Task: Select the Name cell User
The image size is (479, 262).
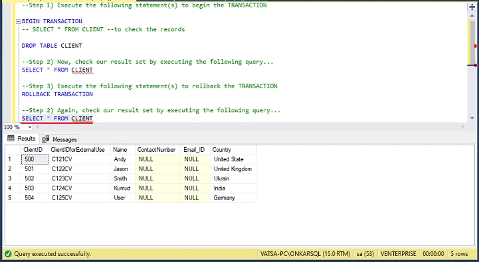Action: (122, 198)
